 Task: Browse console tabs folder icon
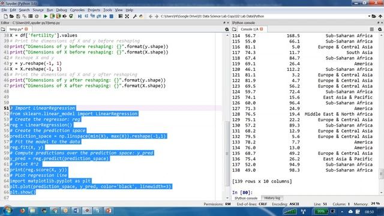click(x=235, y=29)
